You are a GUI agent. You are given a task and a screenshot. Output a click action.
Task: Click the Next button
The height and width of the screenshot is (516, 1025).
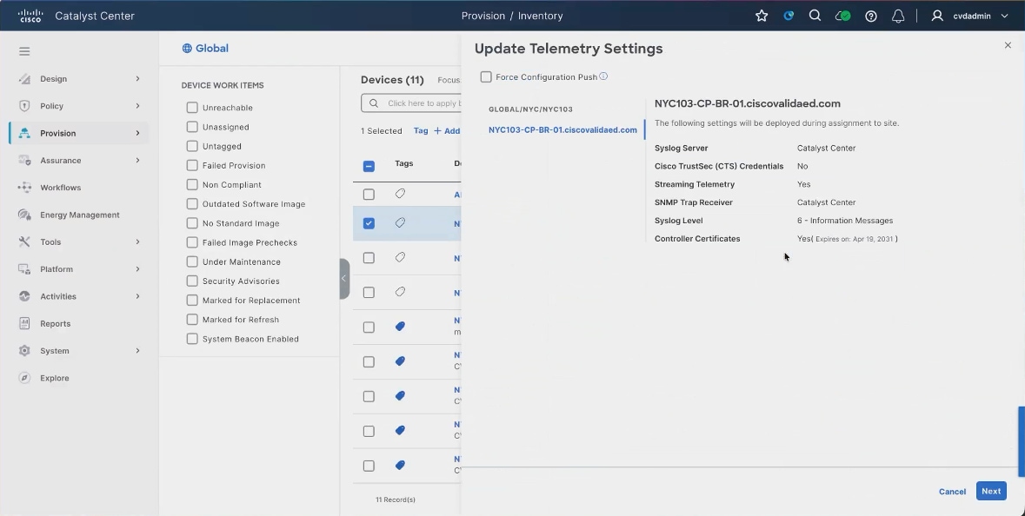coord(991,491)
